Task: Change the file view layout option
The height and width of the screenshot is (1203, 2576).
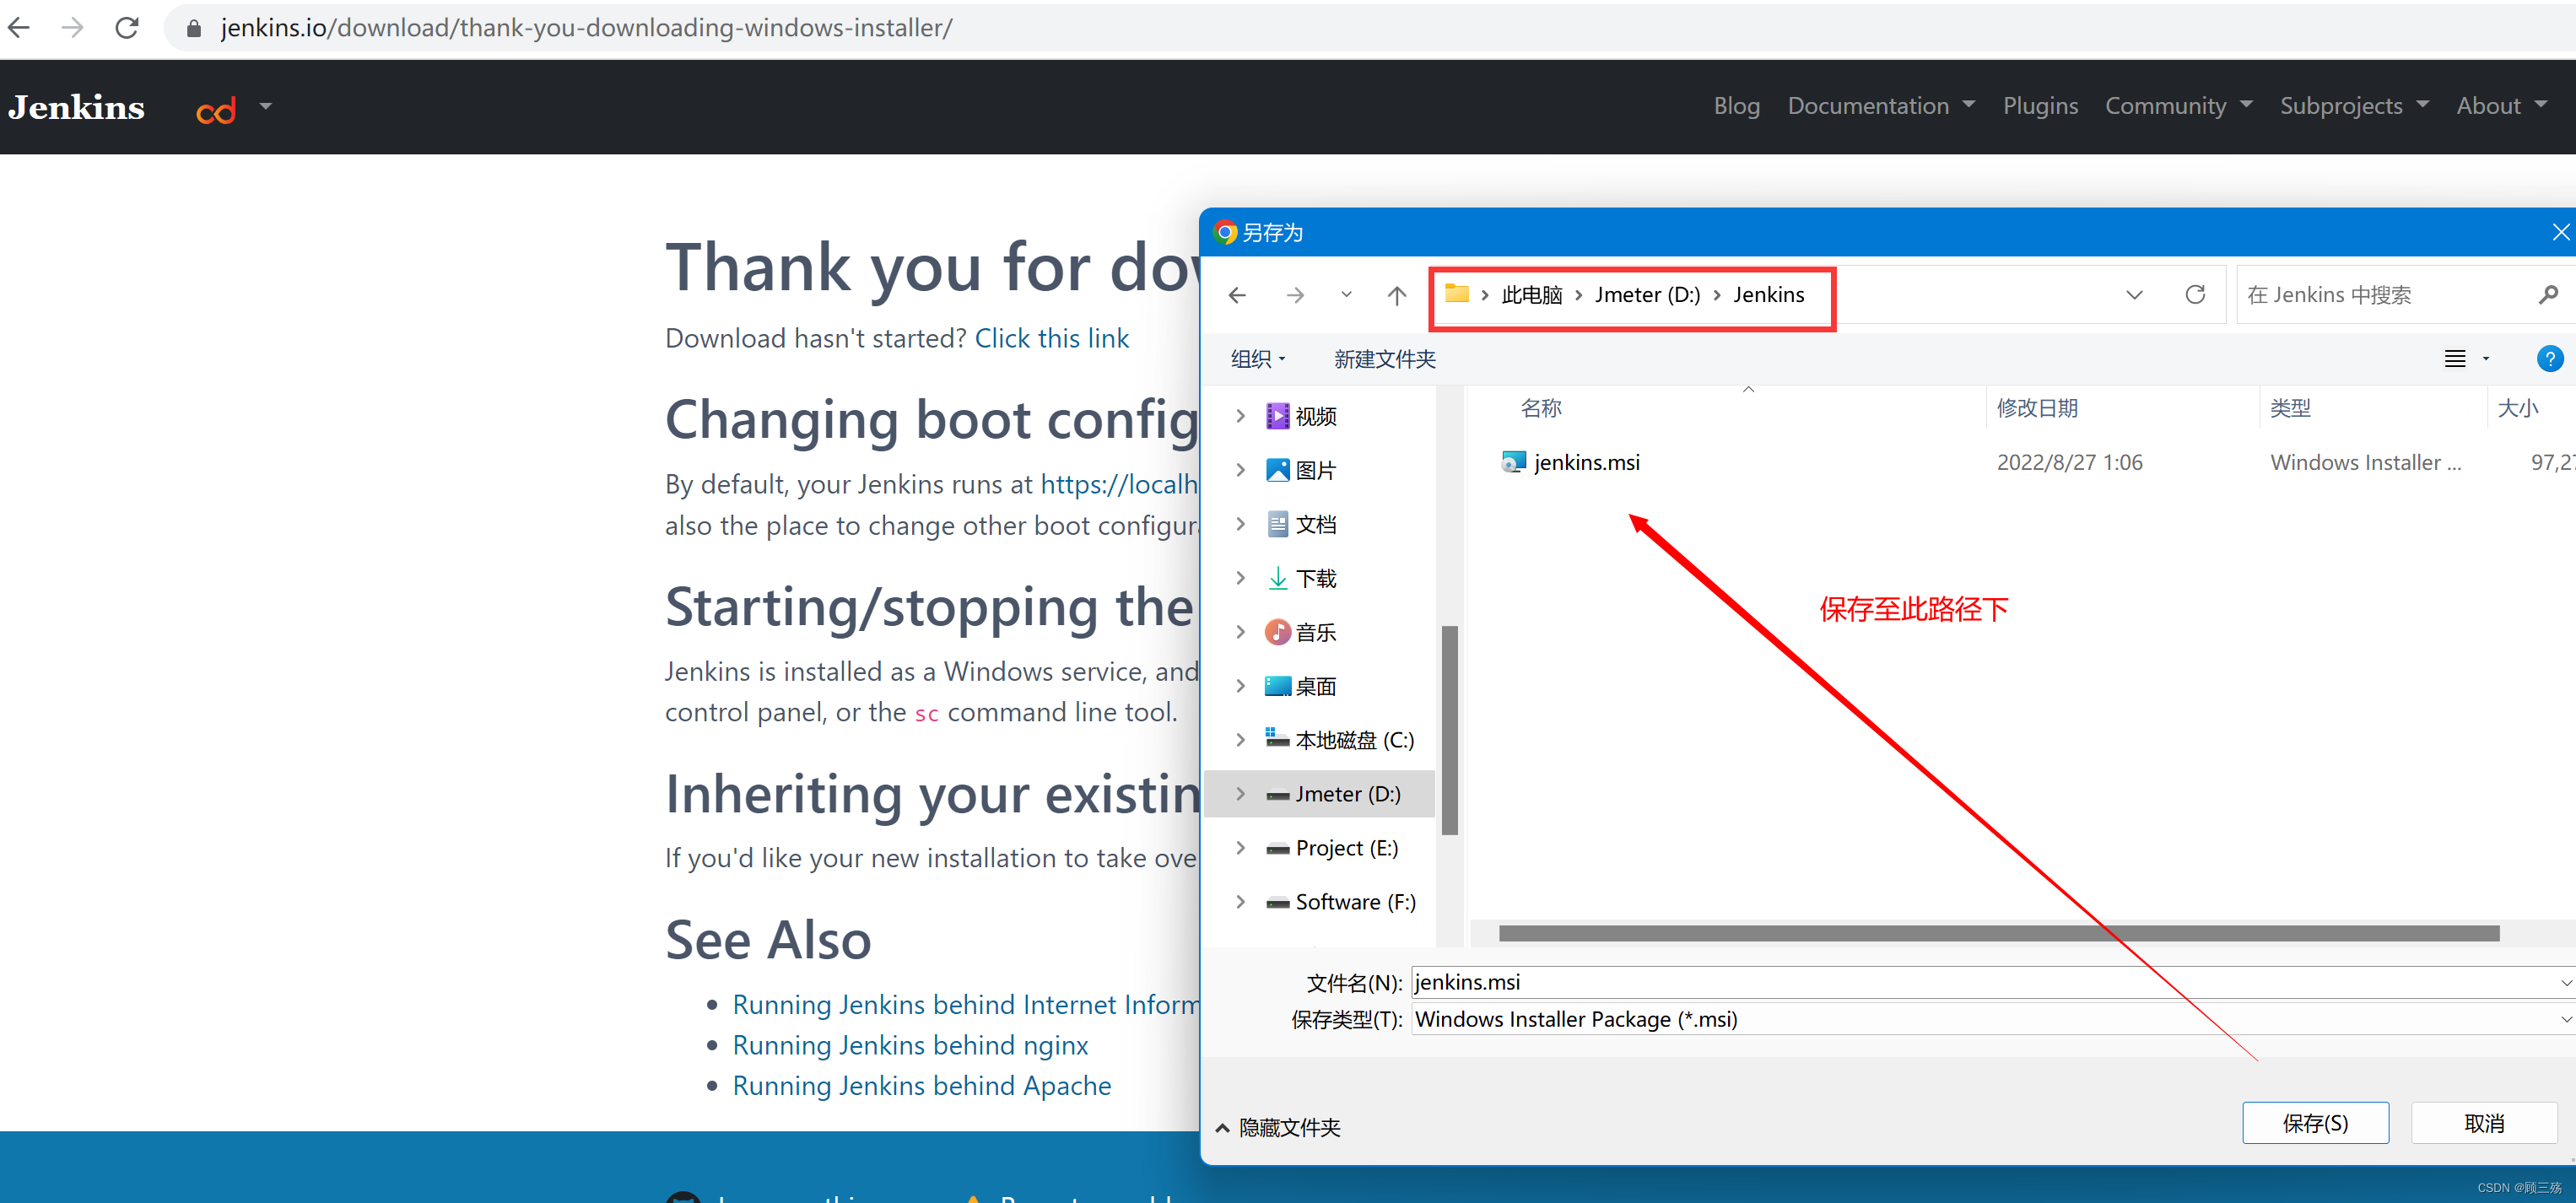Action: (x=2455, y=359)
